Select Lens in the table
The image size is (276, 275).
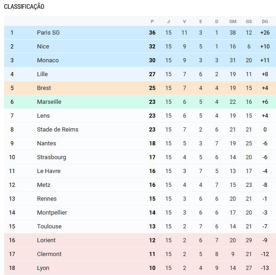click(x=43, y=116)
